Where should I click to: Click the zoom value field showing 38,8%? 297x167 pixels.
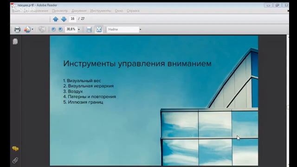(x=71, y=29)
